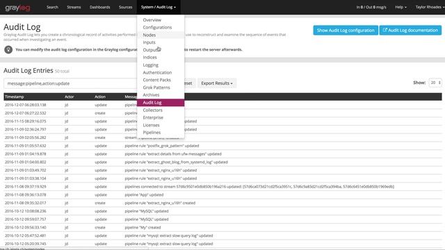445x250 pixels.
Task: Select timestamp 2016-11-15 08:29:16.075 row
Action: (25, 122)
